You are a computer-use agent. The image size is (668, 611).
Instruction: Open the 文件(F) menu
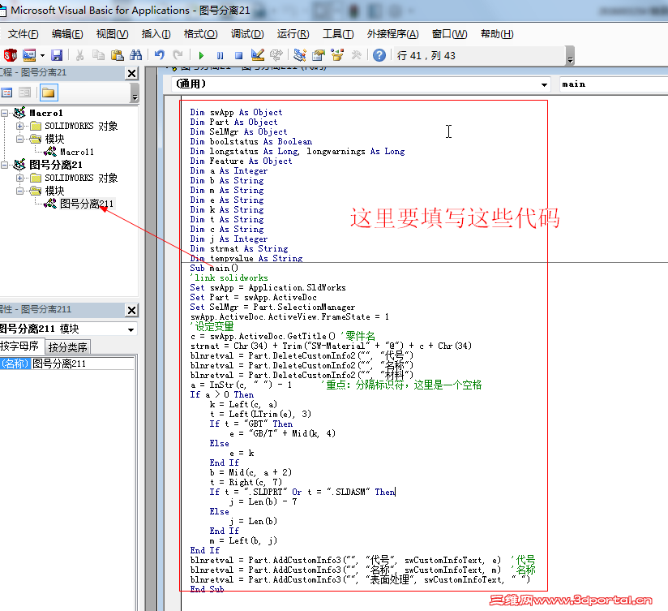23,34
